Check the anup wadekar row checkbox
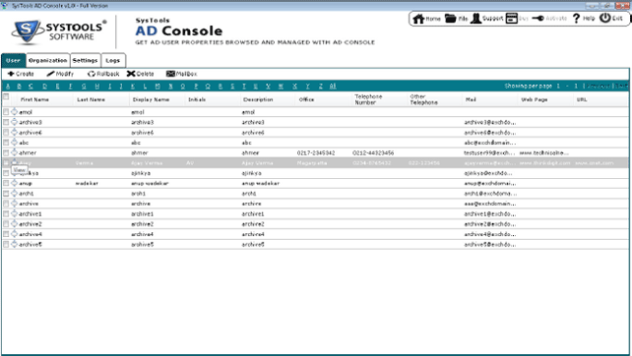632x356 pixels. click(6, 183)
